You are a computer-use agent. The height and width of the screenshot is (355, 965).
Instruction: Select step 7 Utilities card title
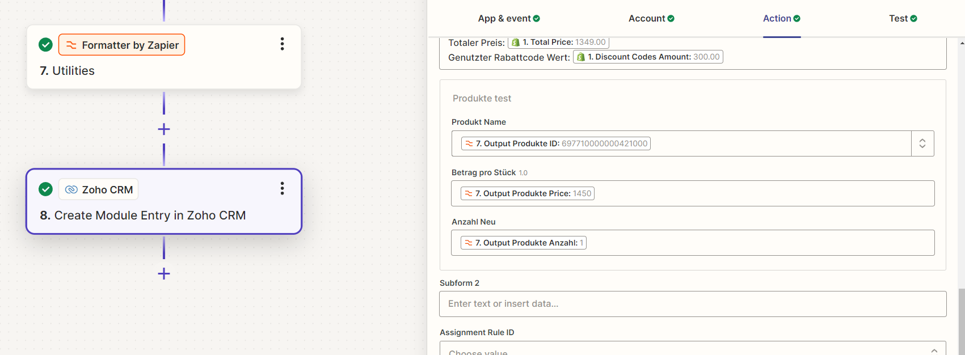tap(68, 71)
